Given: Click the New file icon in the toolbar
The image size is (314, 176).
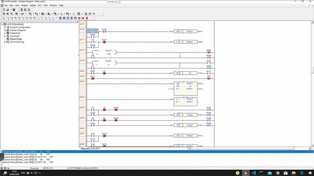Looking at the screenshot, I should click(4, 10).
